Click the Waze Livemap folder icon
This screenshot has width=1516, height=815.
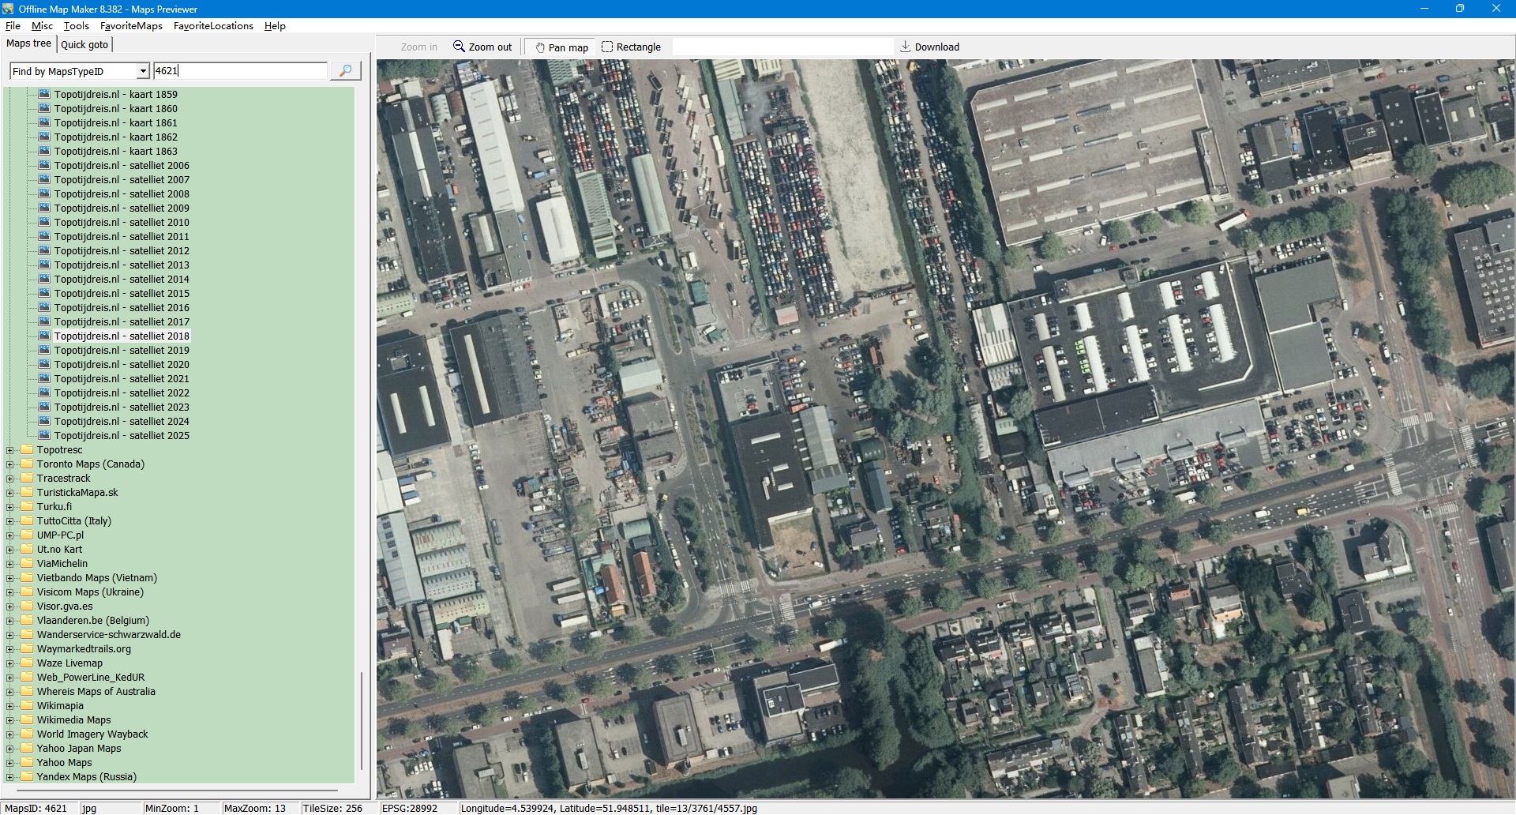(27, 663)
